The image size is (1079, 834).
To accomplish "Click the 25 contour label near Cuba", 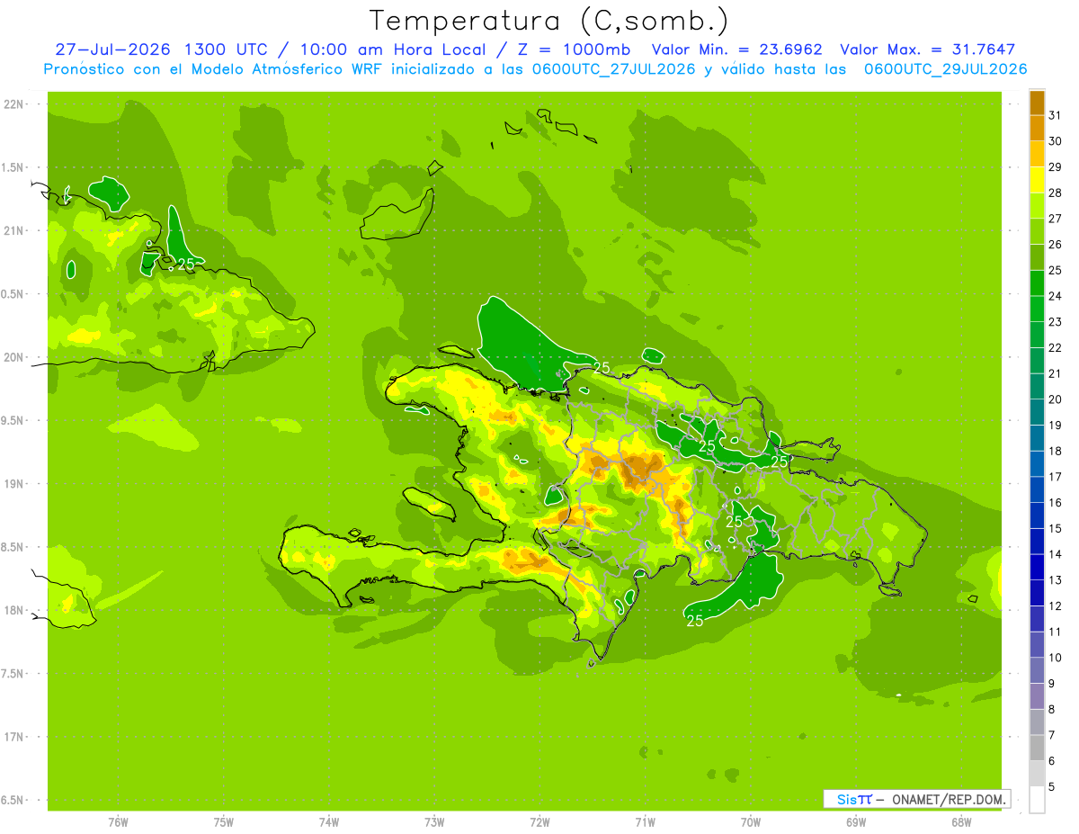I will pos(185,265).
